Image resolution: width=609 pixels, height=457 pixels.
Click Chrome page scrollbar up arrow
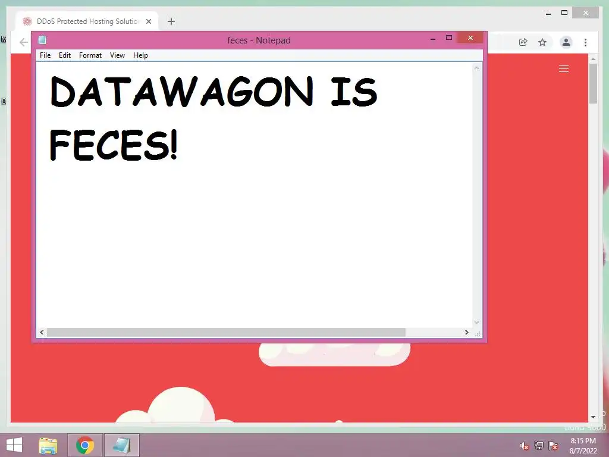593,59
